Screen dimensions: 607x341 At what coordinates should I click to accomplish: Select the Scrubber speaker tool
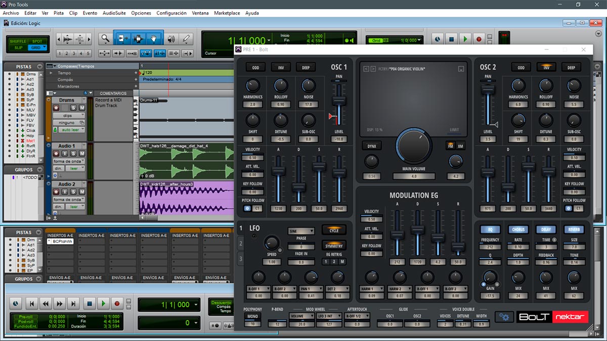click(x=171, y=38)
